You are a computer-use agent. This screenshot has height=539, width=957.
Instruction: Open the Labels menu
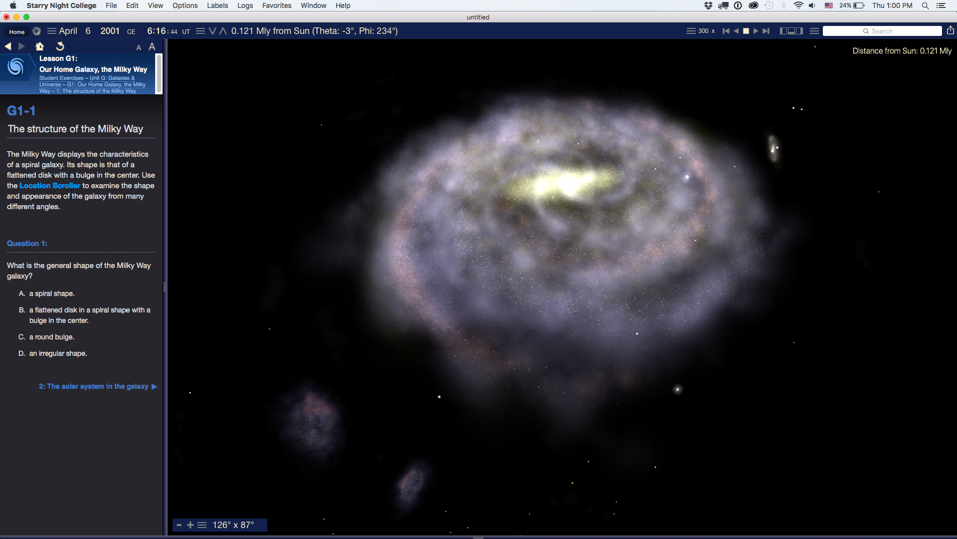point(217,5)
